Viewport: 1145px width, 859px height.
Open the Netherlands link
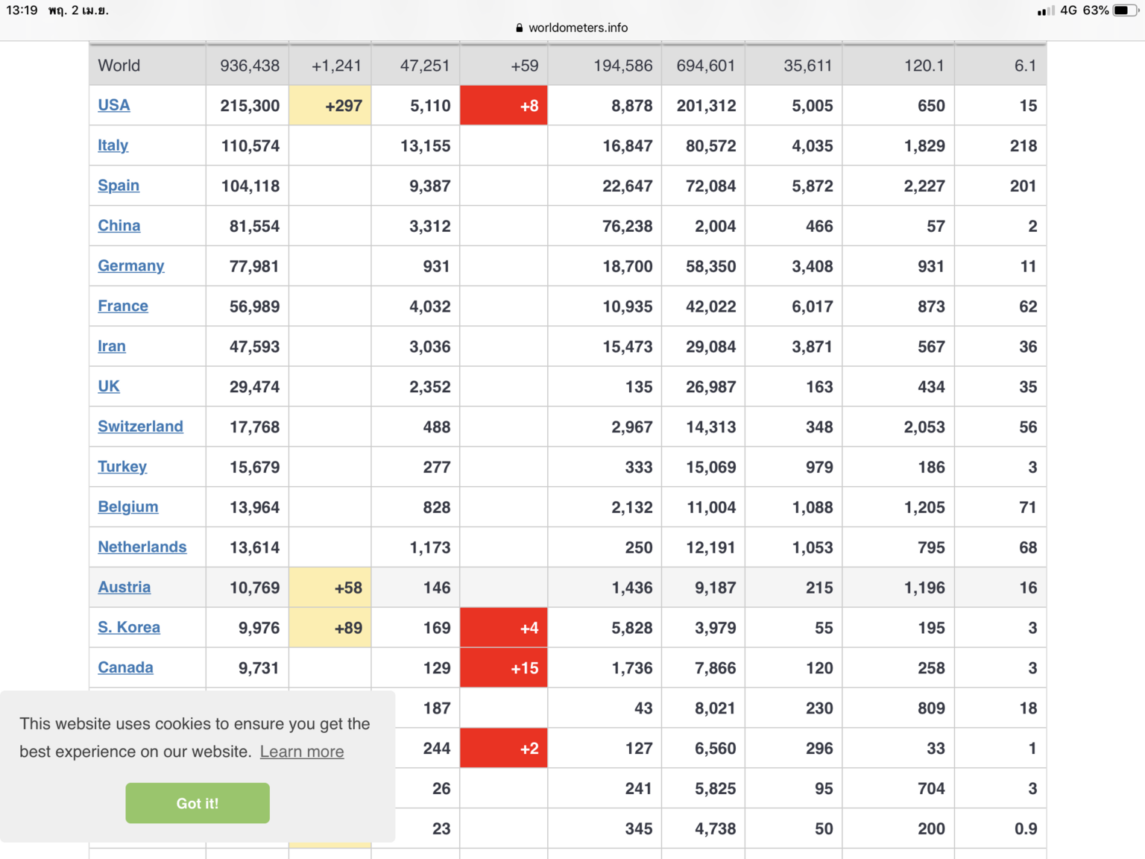coord(142,547)
